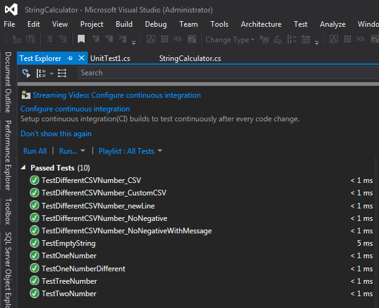Viewport: 379px width, 308px height.
Task: Open the Group By dropdown arrow
Action: [x=52, y=73]
